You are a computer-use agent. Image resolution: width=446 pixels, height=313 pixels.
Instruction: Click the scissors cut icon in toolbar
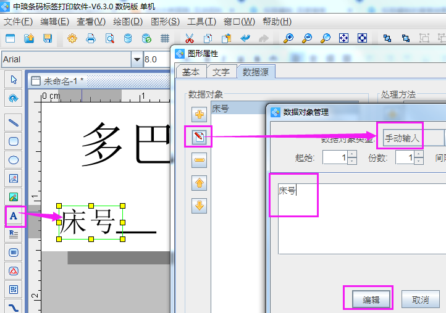click(190, 38)
